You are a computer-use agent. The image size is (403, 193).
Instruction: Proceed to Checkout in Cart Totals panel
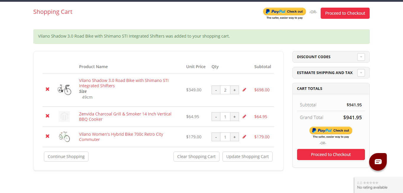coord(331,155)
